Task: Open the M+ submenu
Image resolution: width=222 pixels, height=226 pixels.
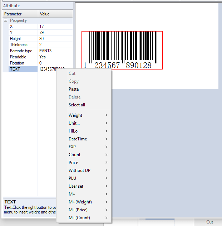Action: click(84, 194)
